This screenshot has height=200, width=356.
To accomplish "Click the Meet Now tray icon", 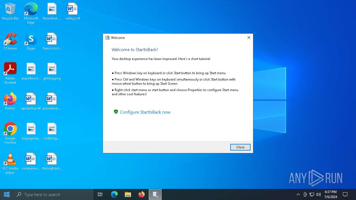I will [305, 194].
